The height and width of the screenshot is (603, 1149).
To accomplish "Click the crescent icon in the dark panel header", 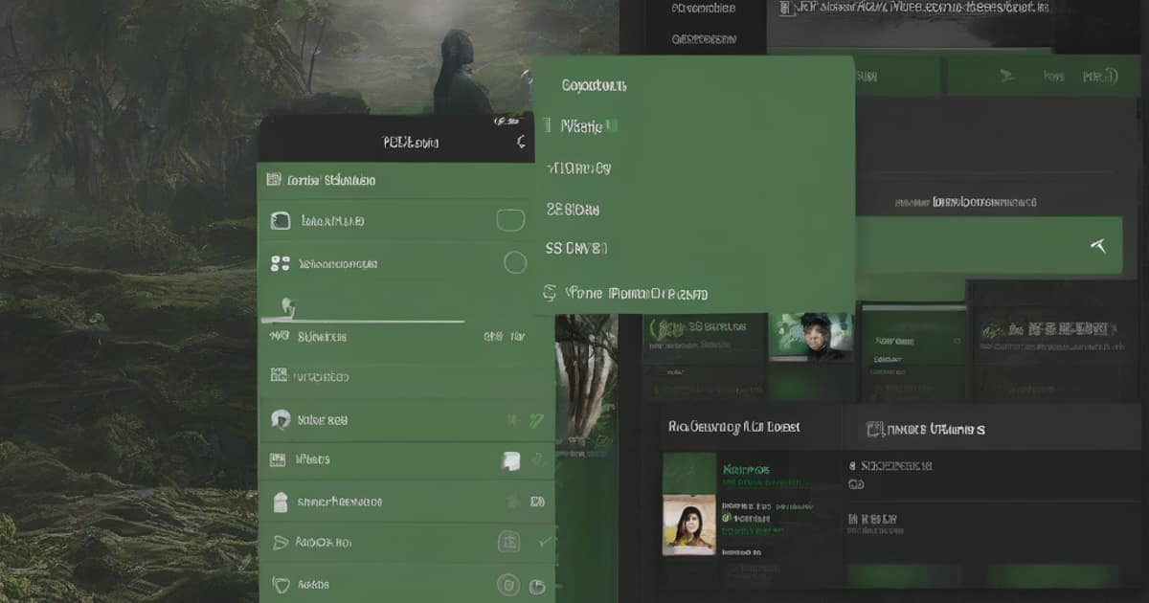I will tap(520, 143).
